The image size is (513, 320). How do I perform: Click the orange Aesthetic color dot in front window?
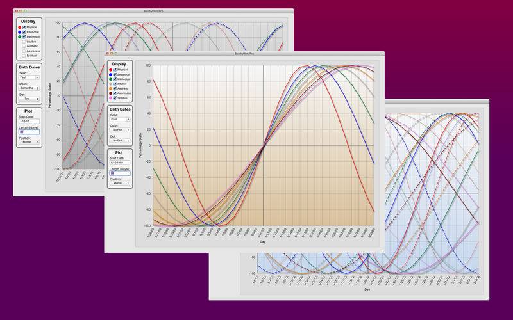click(x=110, y=88)
